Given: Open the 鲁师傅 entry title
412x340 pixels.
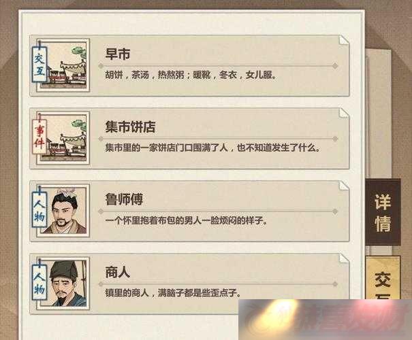Looking at the screenshot, I should [124, 199].
